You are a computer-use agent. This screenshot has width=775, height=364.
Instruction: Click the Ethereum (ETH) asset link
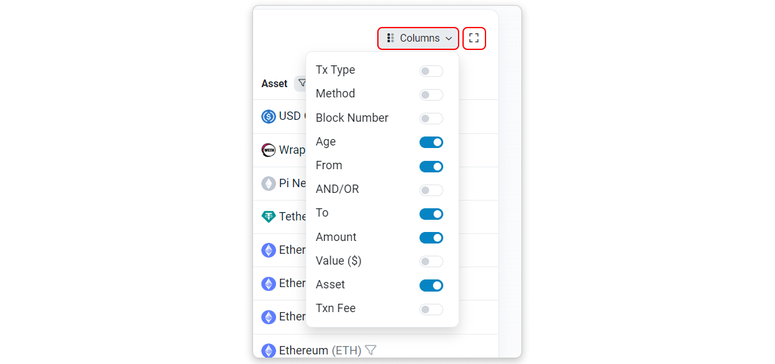304,351
